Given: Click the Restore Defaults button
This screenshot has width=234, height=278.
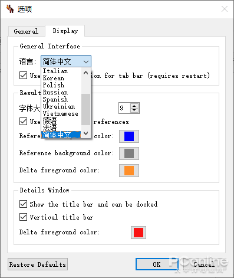Looking at the screenshot, I should click(38, 264).
